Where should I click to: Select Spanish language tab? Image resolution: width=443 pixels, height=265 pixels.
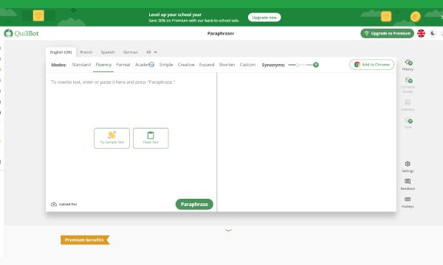tap(108, 52)
